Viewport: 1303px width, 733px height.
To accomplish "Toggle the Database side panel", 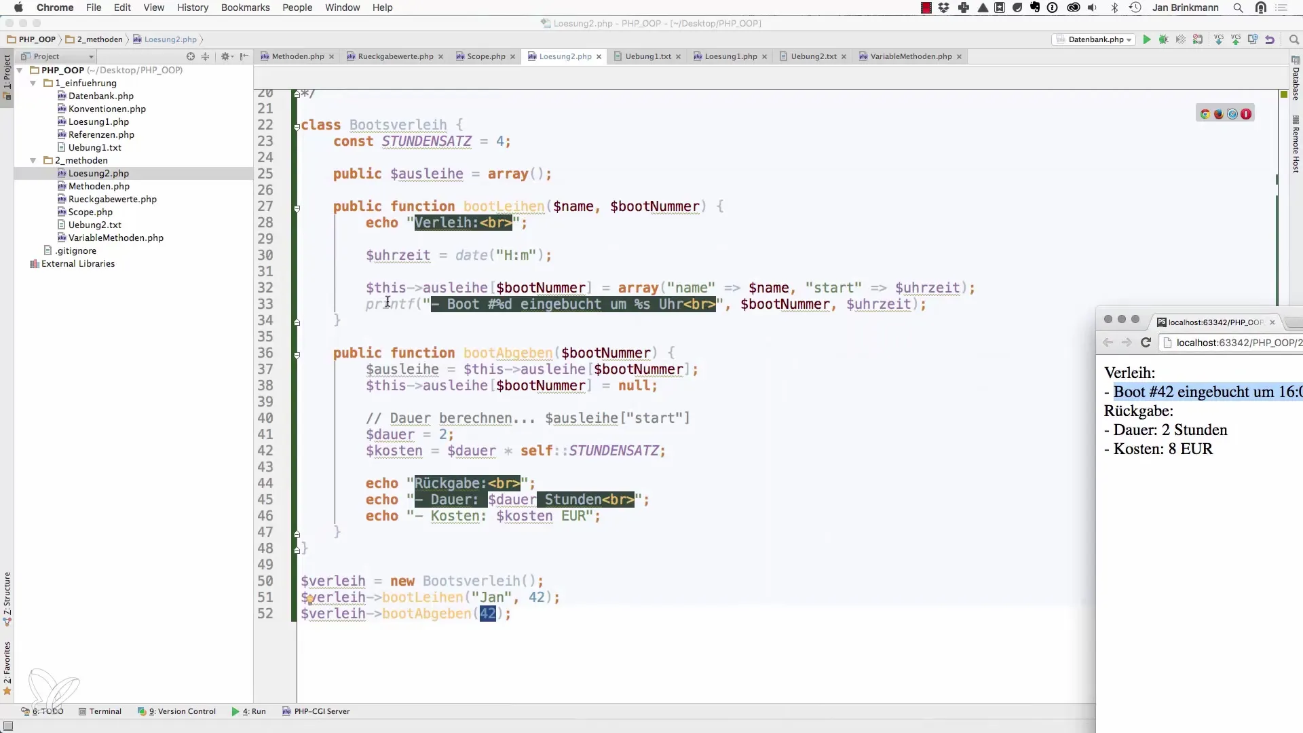I will click(1296, 79).
